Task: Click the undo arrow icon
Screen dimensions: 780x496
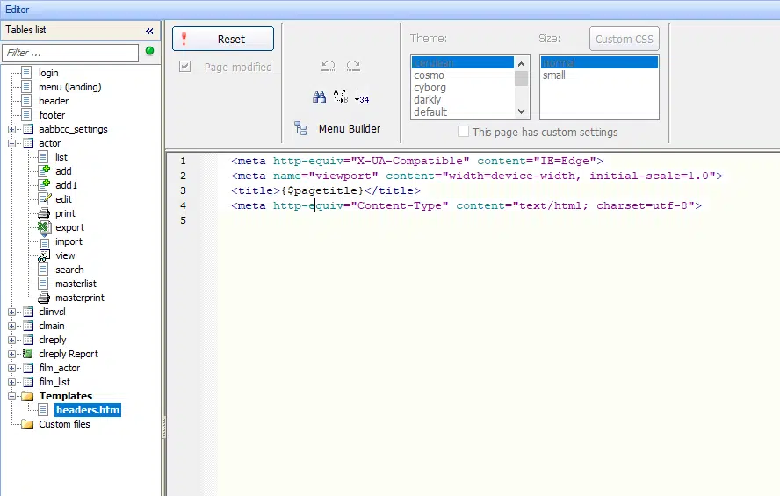Action: click(329, 66)
